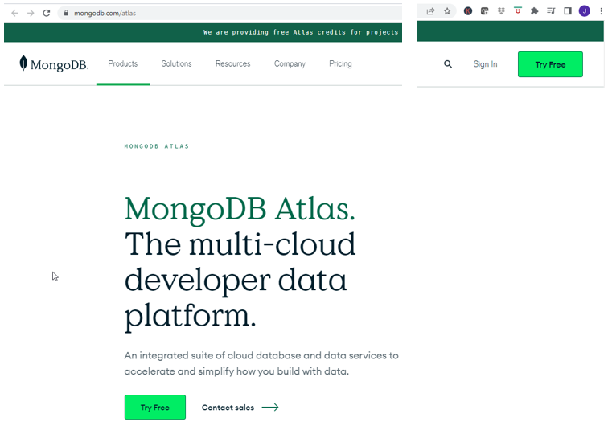Open the Solutions navigation menu

176,63
